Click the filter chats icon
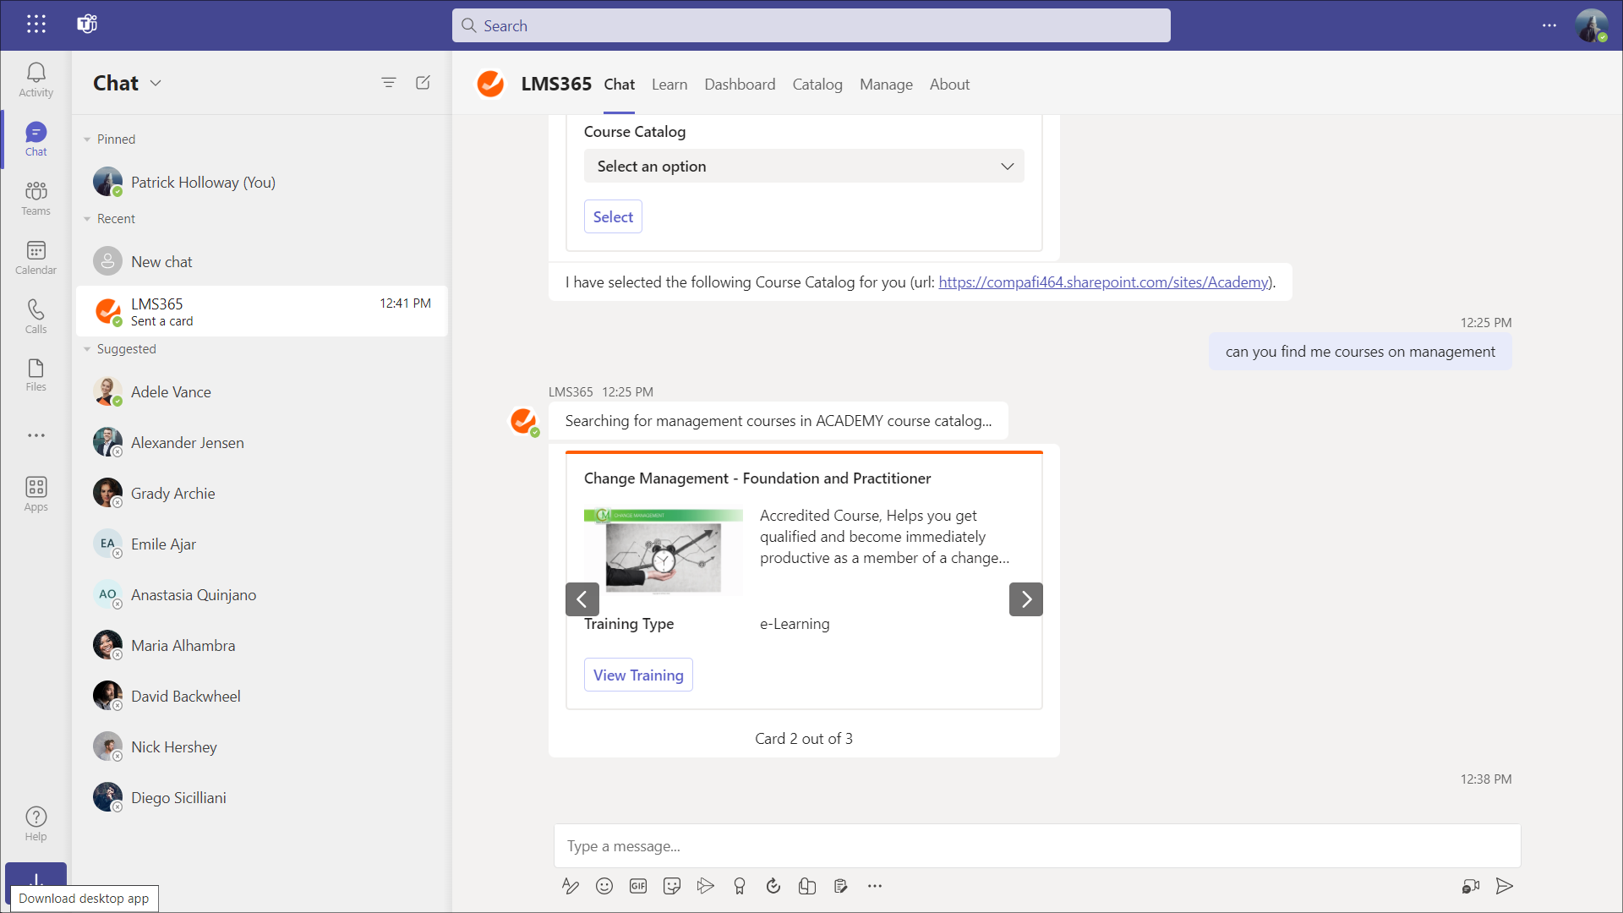 click(388, 83)
